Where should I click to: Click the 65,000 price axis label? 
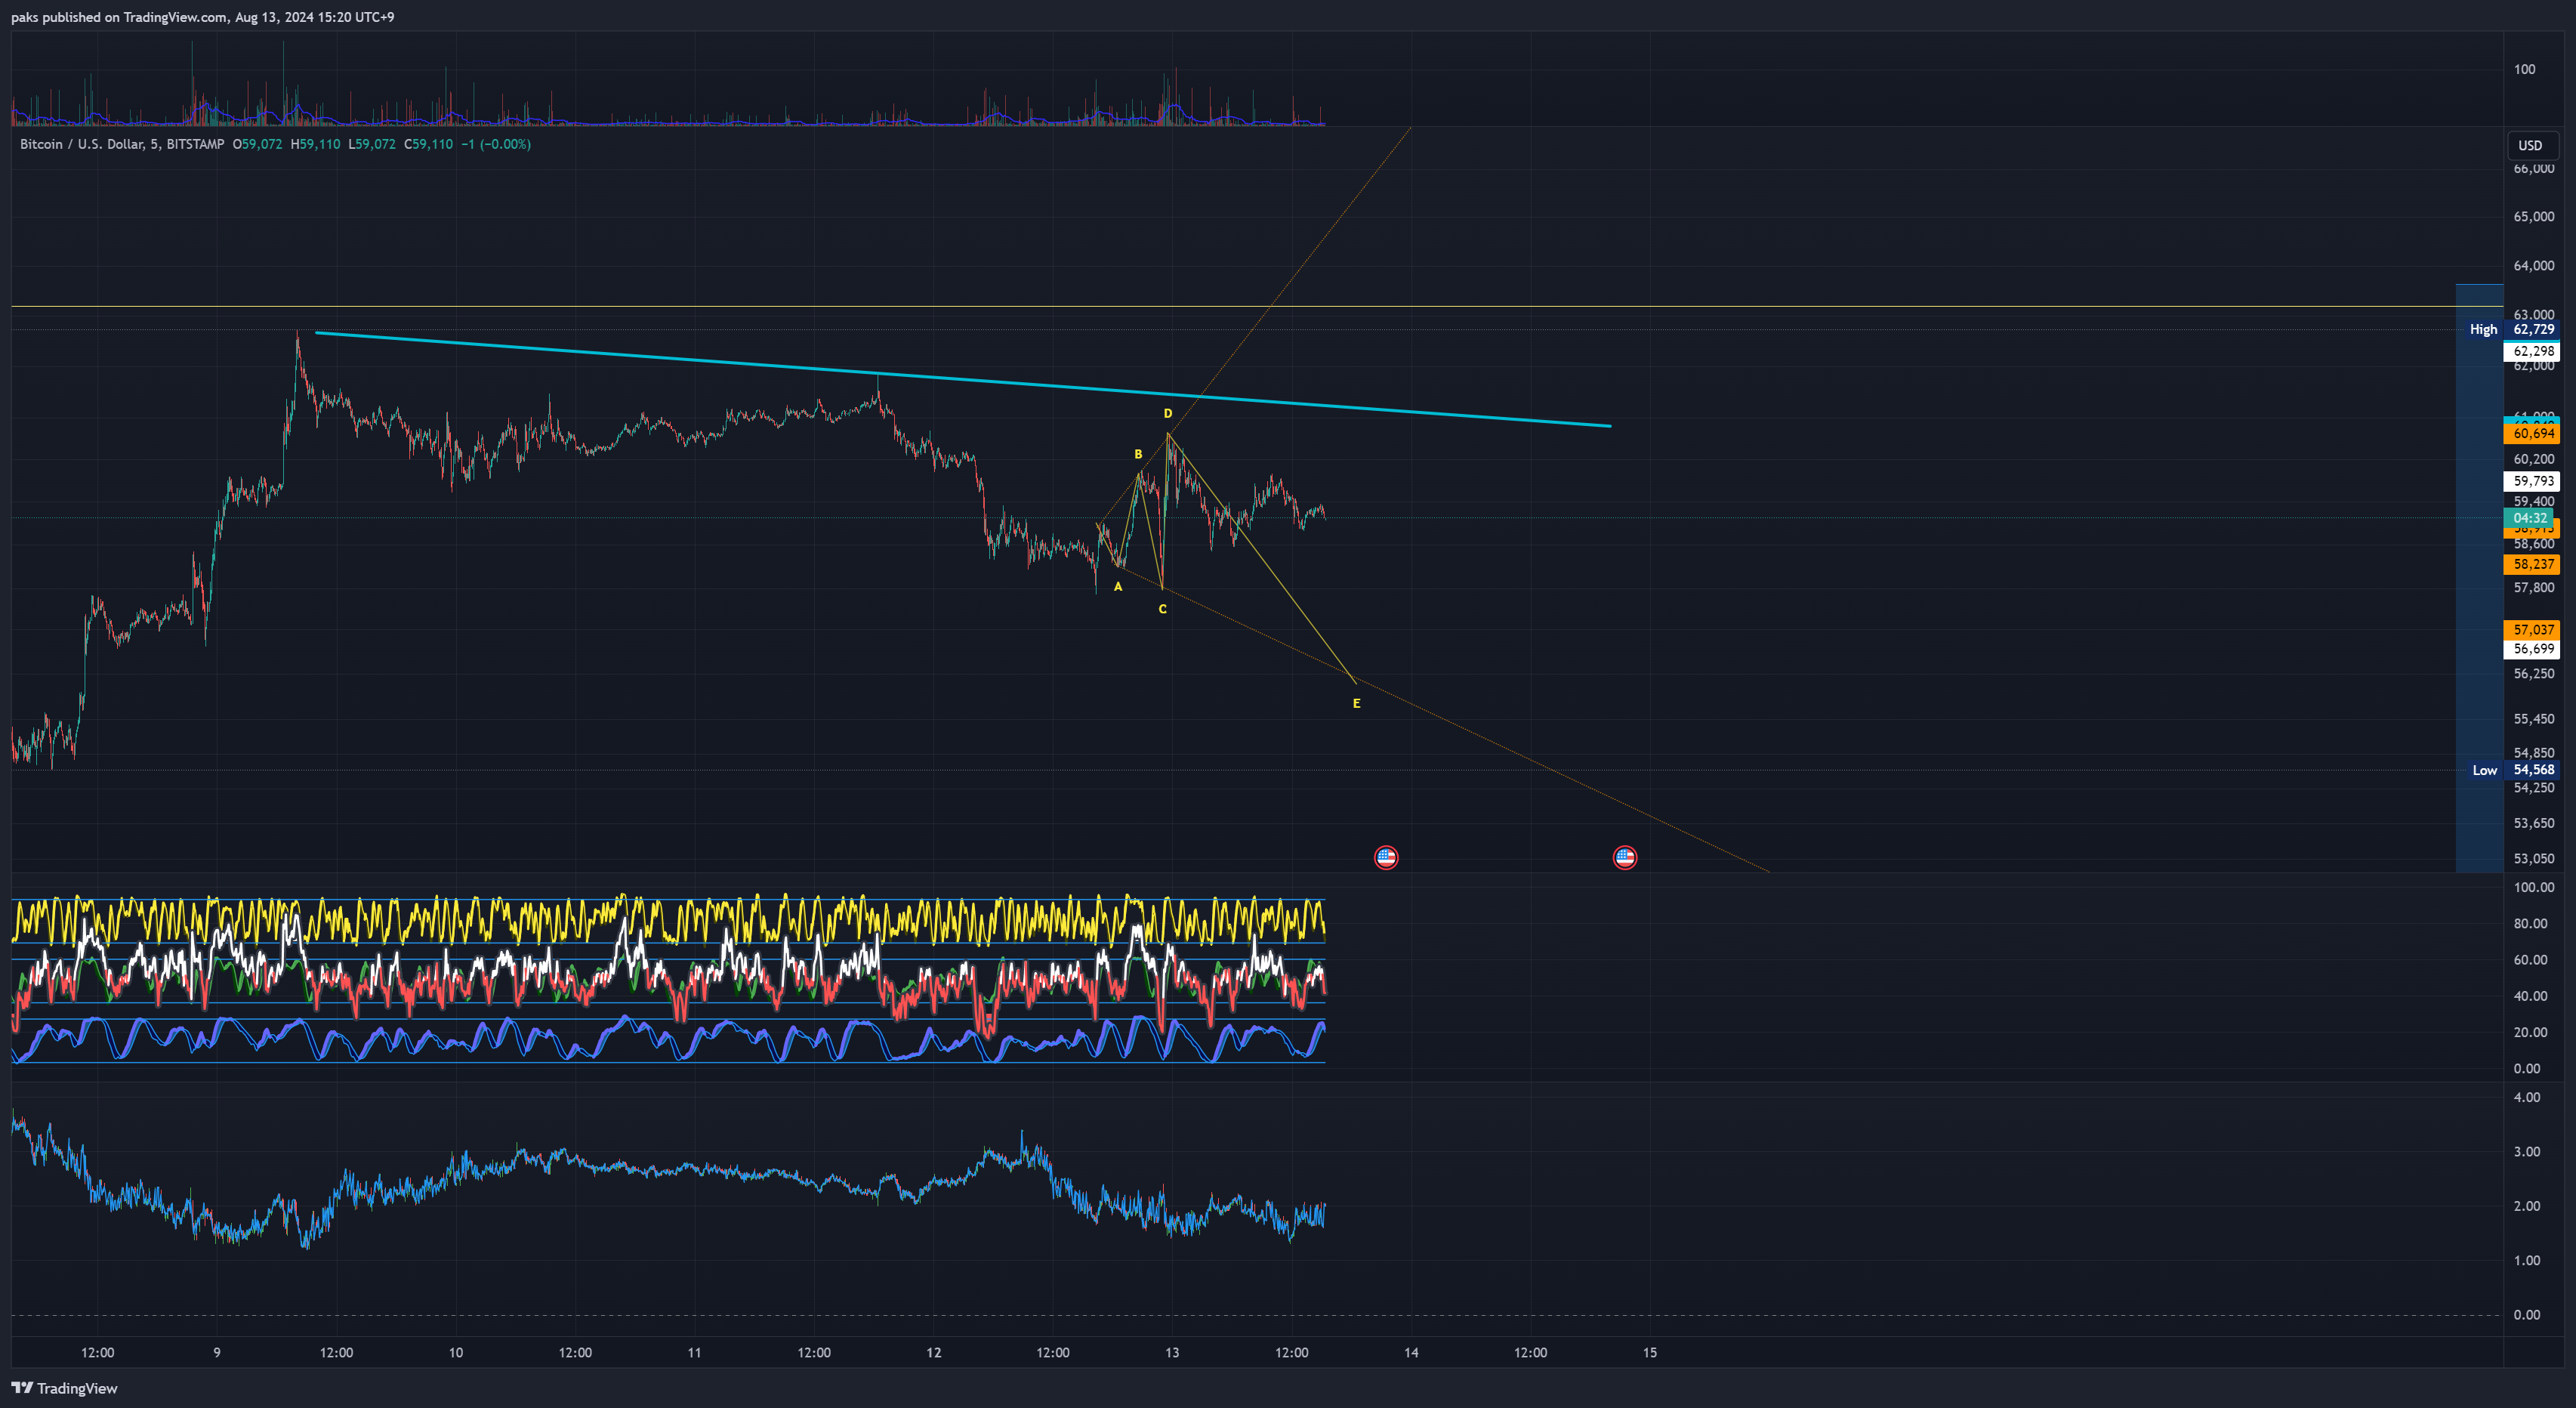pyautogui.click(x=2533, y=217)
